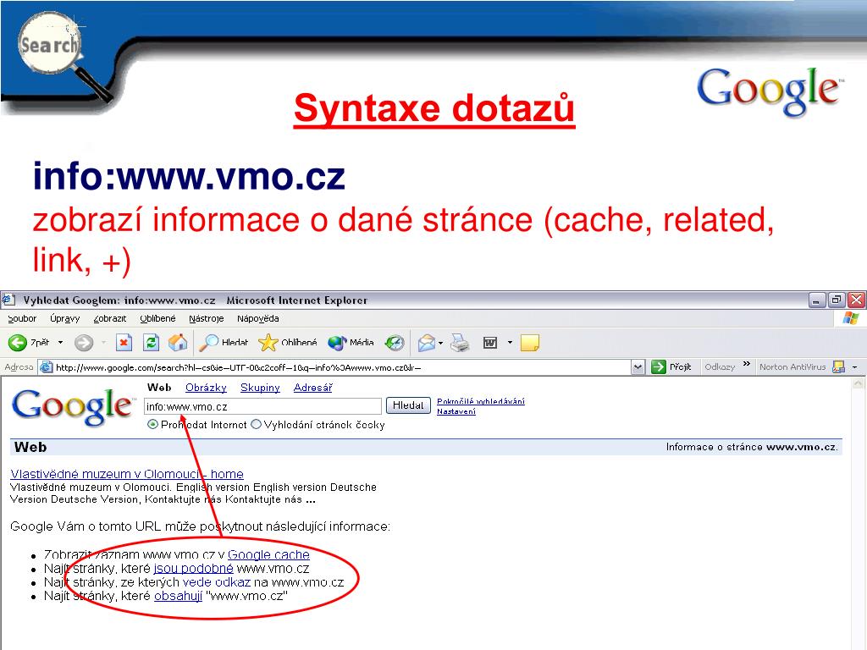Screen dimensions: 867x650
Task: Expand Odkazy links chevron
Action: (747, 364)
